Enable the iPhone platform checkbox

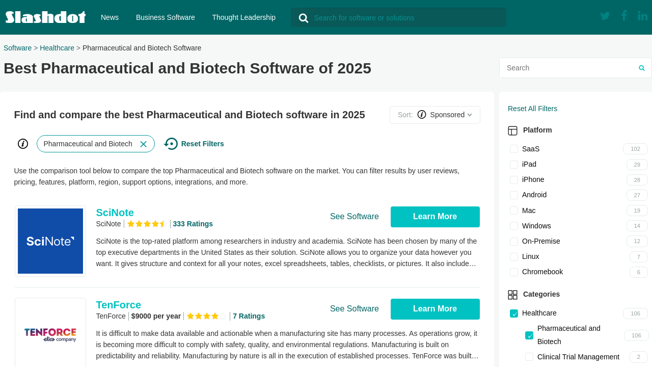(x=514, y=180)
